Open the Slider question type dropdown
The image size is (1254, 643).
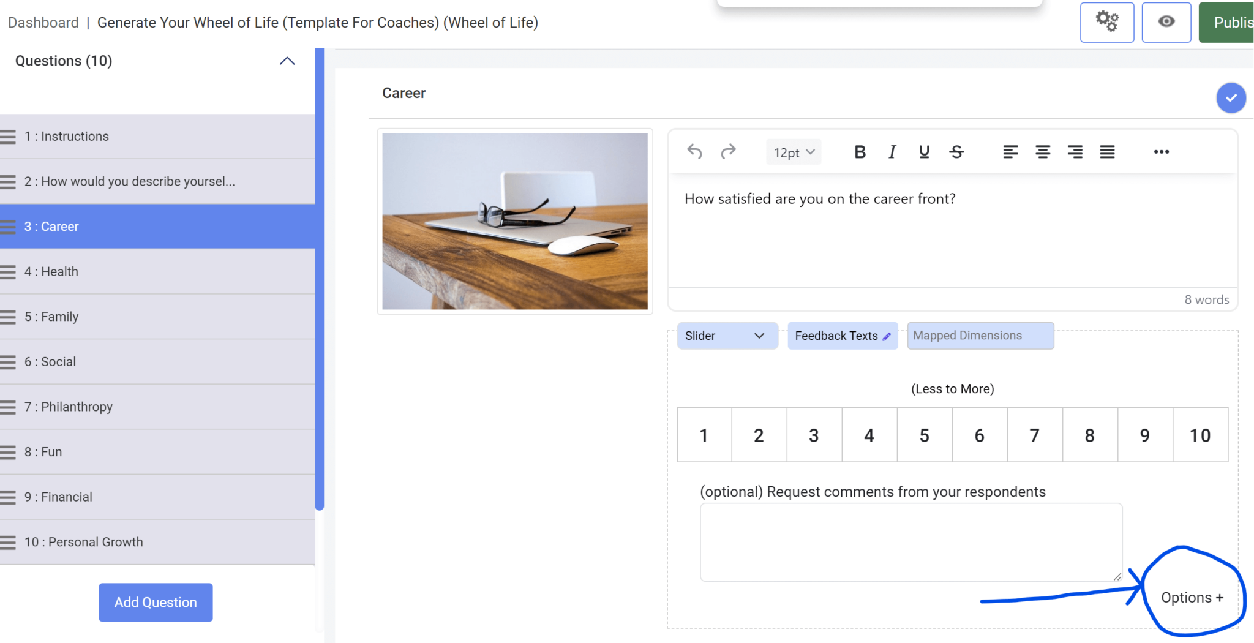[727, 336]
